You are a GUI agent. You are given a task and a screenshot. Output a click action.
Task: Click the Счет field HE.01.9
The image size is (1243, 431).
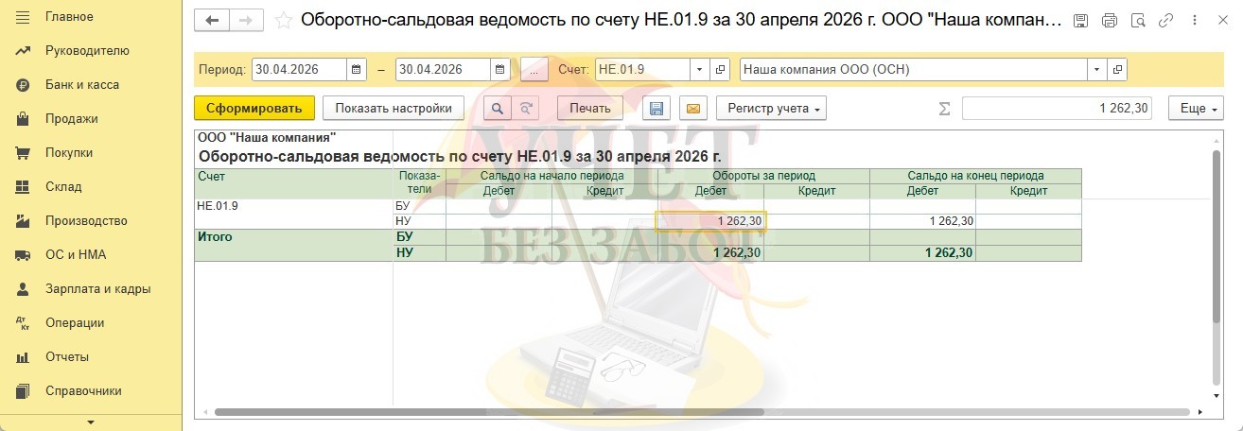tap(642, 70)
